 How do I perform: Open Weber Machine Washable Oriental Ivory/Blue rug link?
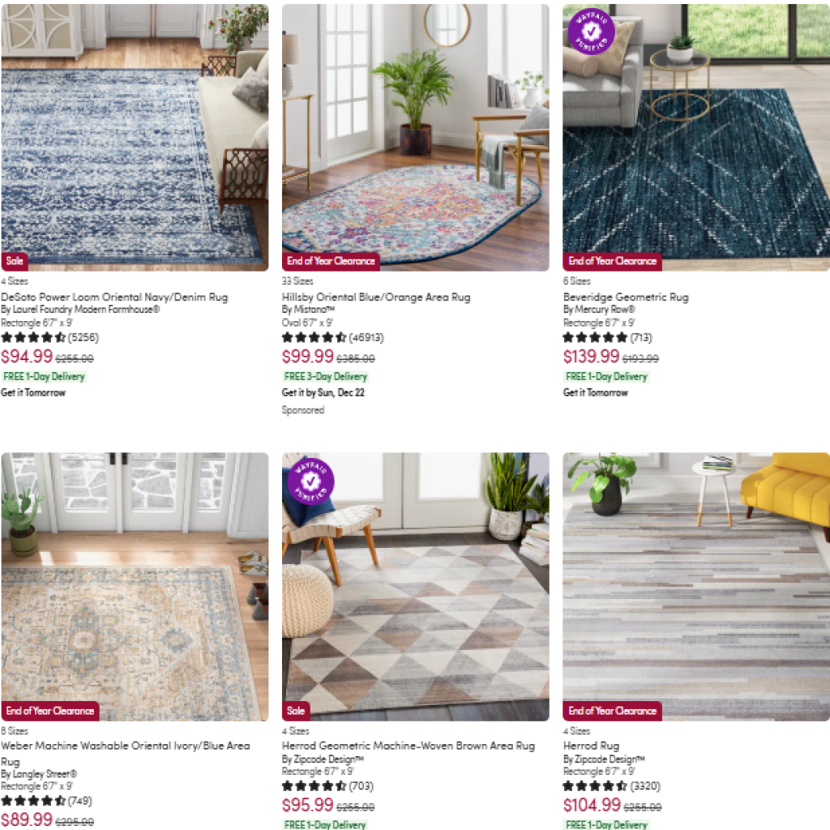[126, 753]
